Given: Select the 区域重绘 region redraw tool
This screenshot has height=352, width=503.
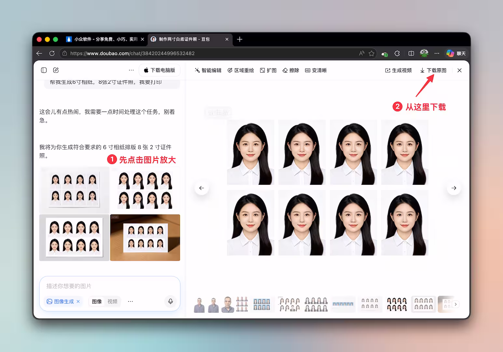Looking at the screenshot, I should tap(241, 70).
